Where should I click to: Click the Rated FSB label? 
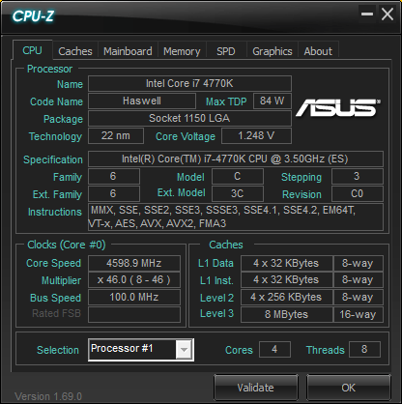pyautogui.click(x=56, y=313)
